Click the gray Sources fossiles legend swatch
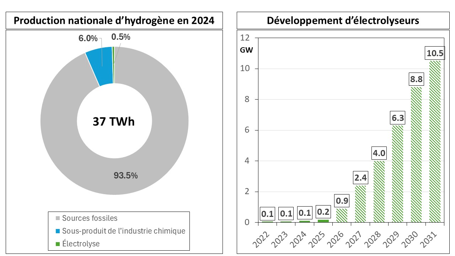Viewport: 455px width, 256px height. click(59, 218)
